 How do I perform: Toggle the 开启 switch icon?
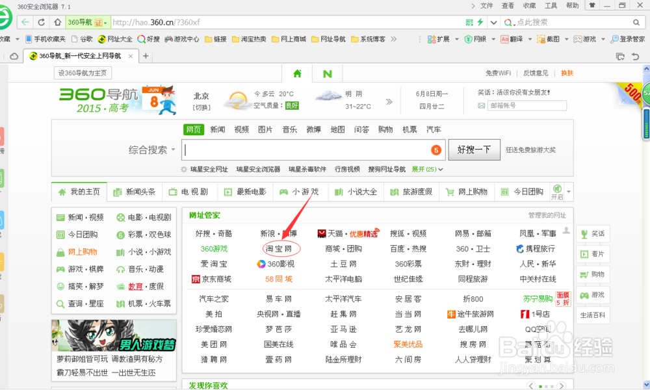pos(557,192)
